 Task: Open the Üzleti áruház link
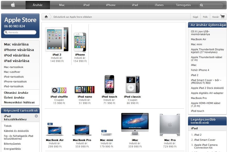[14, 98]
